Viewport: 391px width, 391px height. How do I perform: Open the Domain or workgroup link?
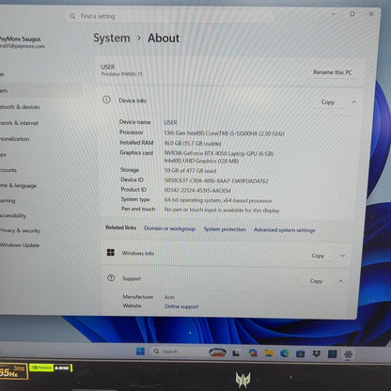(x=169, y=228)
